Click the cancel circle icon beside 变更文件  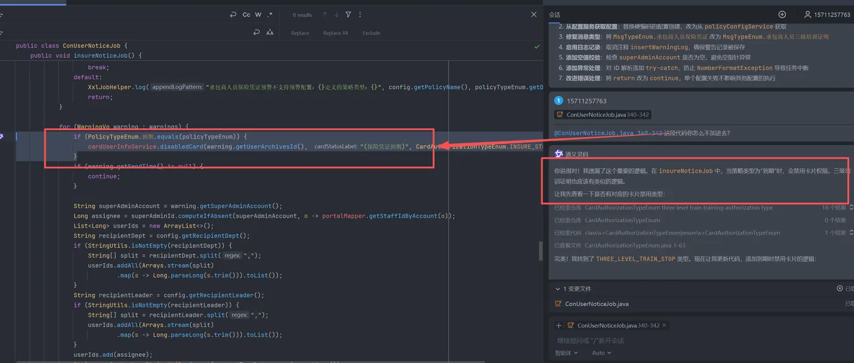840,289
